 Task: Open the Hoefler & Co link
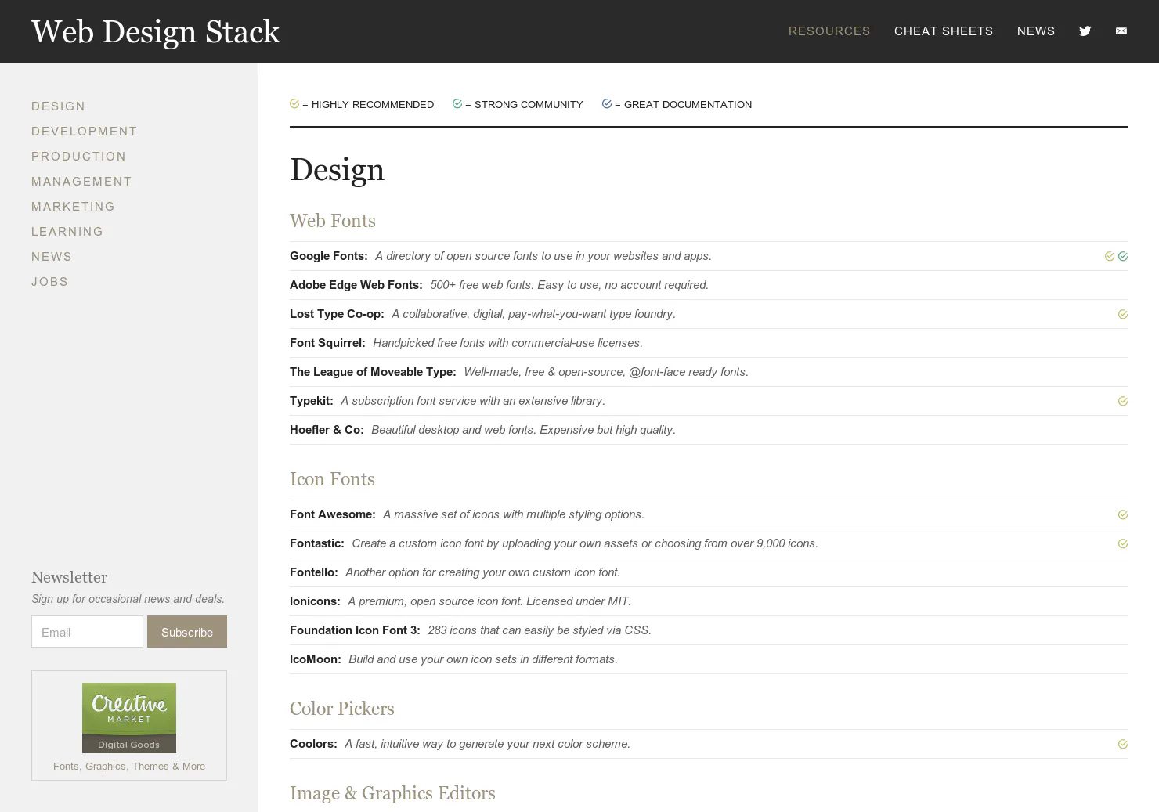click(x=327, y=430)
